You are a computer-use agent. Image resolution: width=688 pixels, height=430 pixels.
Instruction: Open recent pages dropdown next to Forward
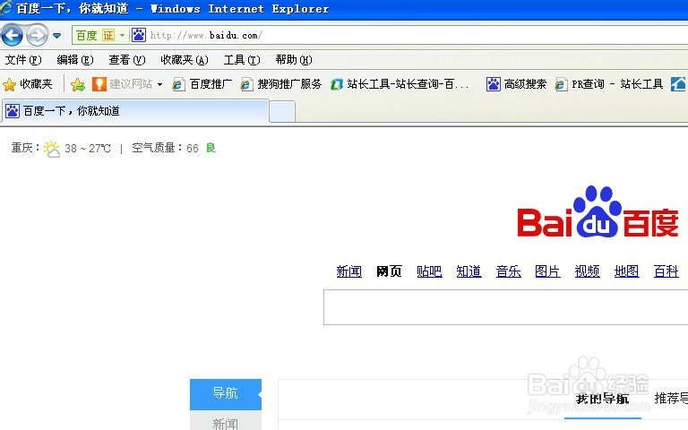point(56,36)
